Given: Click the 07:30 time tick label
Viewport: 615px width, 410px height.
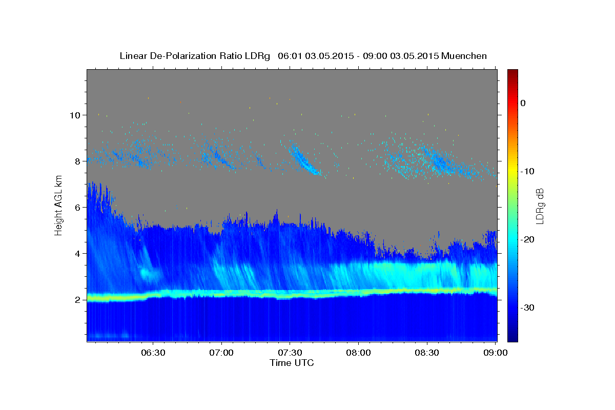Looking at the screenshot, I should click(x=290, y=353).
